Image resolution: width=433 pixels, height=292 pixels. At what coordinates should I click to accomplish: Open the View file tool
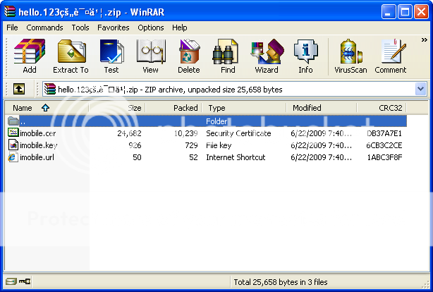[150, 56]
